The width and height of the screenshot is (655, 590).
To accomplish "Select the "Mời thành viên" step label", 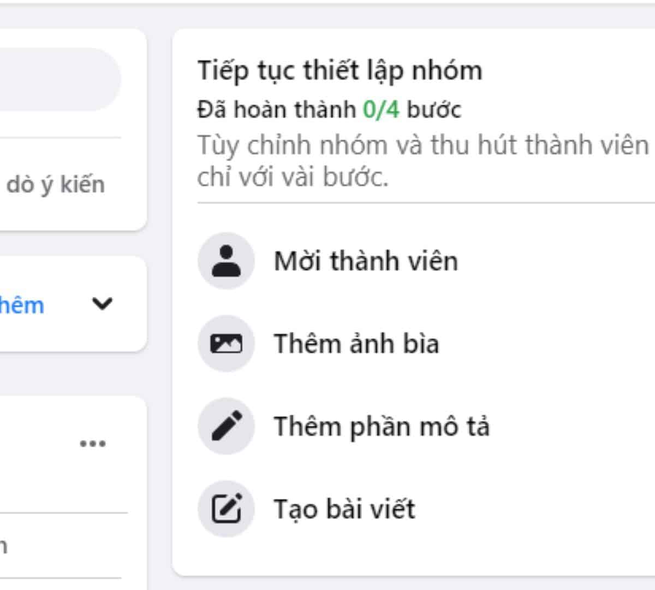I will pyautogui.click(x=366, y=261).
